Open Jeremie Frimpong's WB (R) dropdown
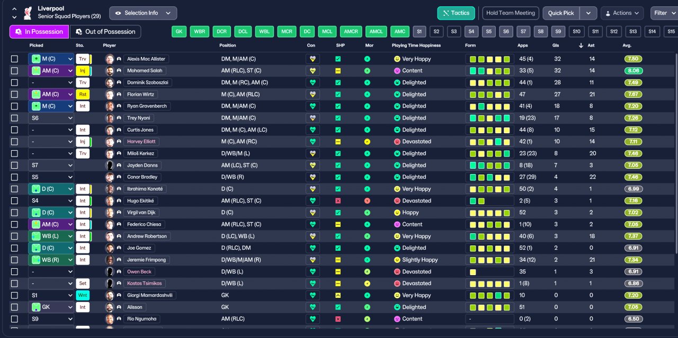The height and width of the screenshot is (338, 678). point(51,260)
